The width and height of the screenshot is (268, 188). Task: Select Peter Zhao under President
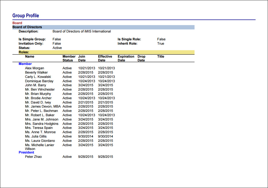[33, 157]
